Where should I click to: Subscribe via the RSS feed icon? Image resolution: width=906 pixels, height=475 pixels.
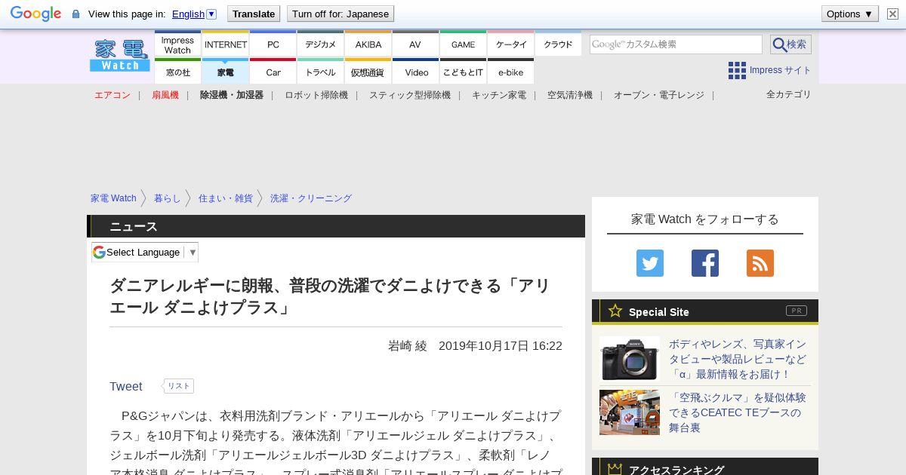click(x=760, y=263)
